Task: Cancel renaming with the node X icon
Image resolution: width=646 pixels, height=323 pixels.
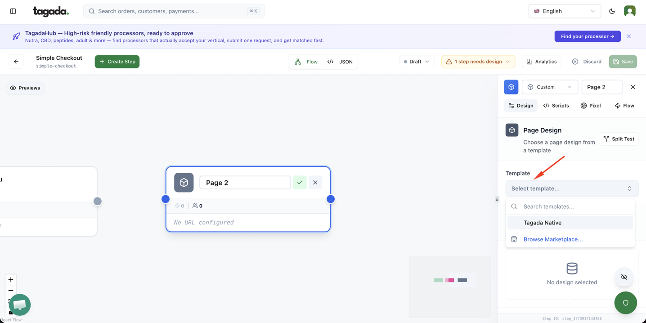Action: coord(315,183)
